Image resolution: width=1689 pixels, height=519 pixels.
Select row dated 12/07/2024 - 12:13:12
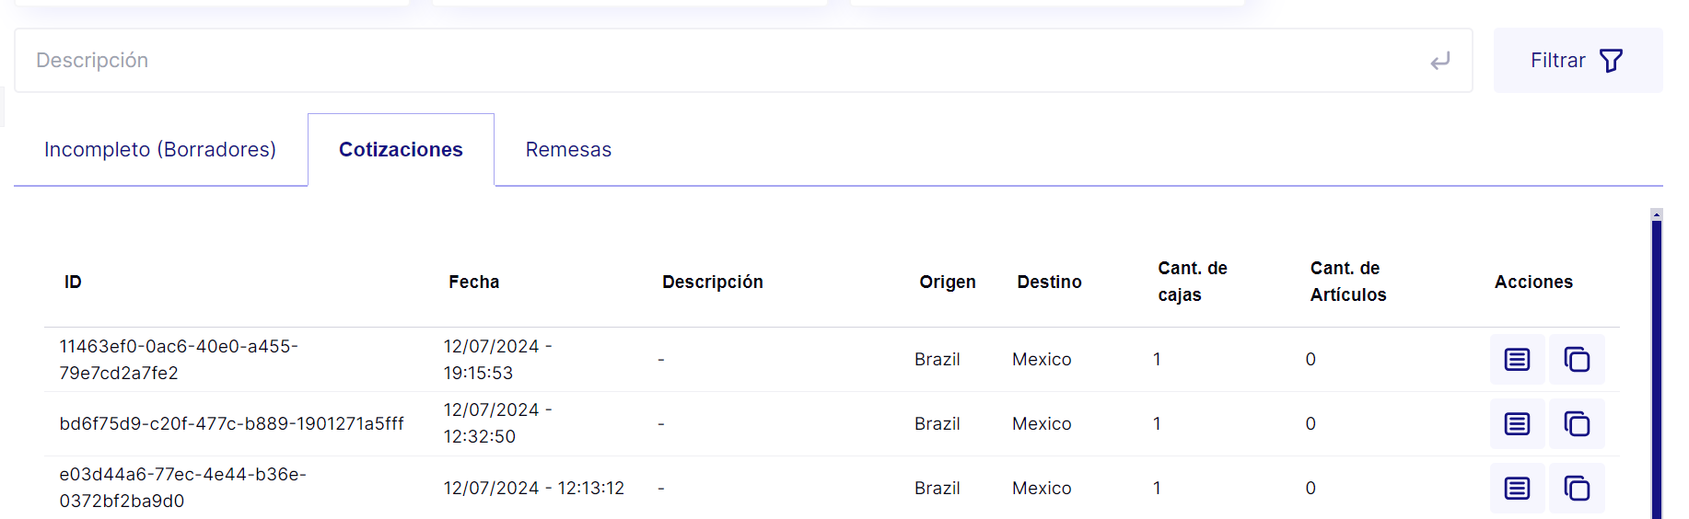tap(832, 488)
